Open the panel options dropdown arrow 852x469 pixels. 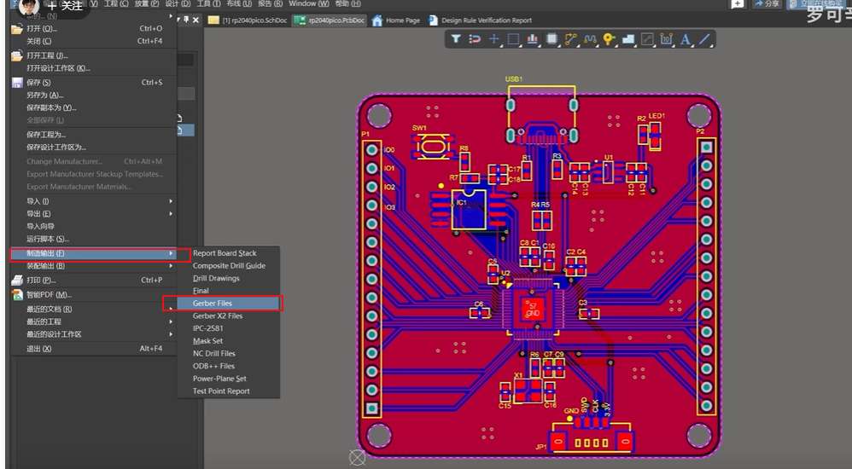[x=178, y=20]
